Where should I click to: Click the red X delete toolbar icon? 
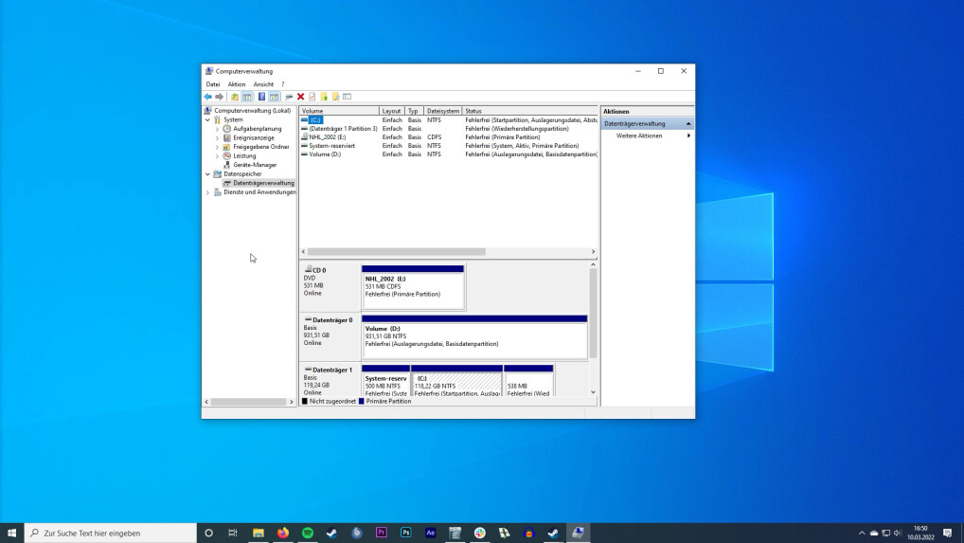[300, 97]
